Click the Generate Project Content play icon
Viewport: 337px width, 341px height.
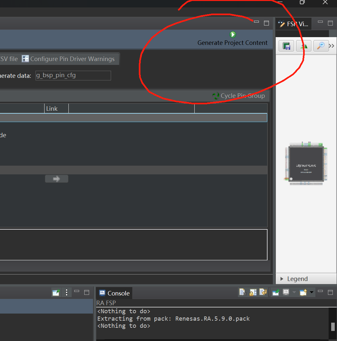point(233,35)
